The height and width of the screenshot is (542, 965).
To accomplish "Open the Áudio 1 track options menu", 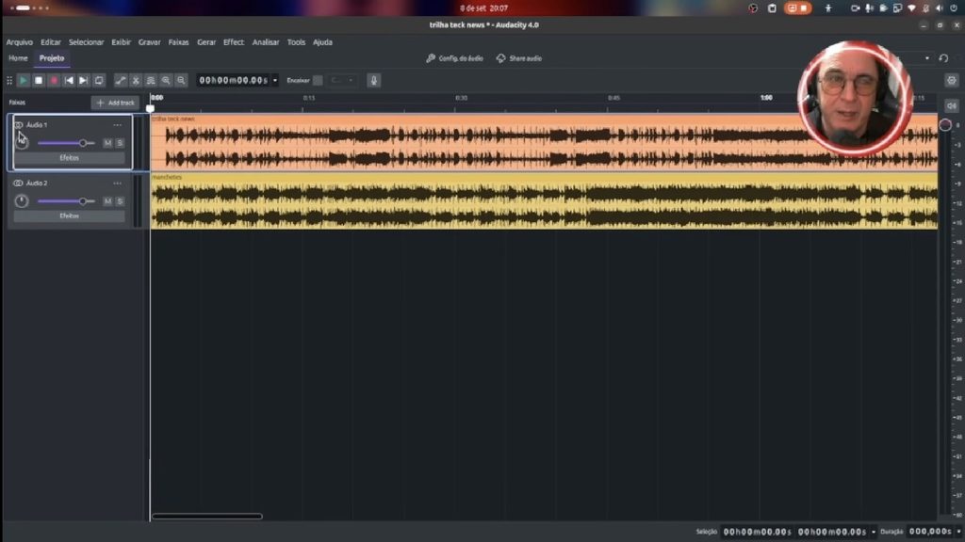I will [x=118, y=125].
